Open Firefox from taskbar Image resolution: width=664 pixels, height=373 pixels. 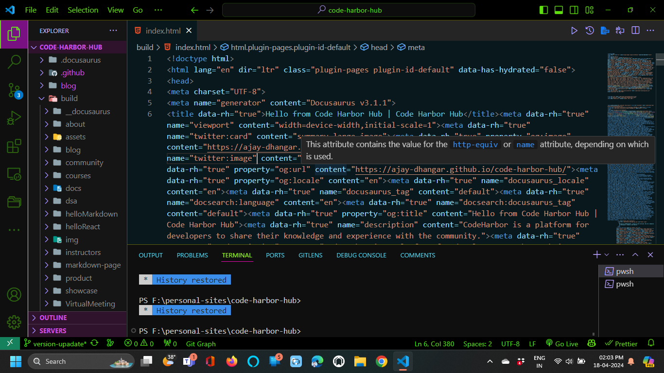(232, 361)
